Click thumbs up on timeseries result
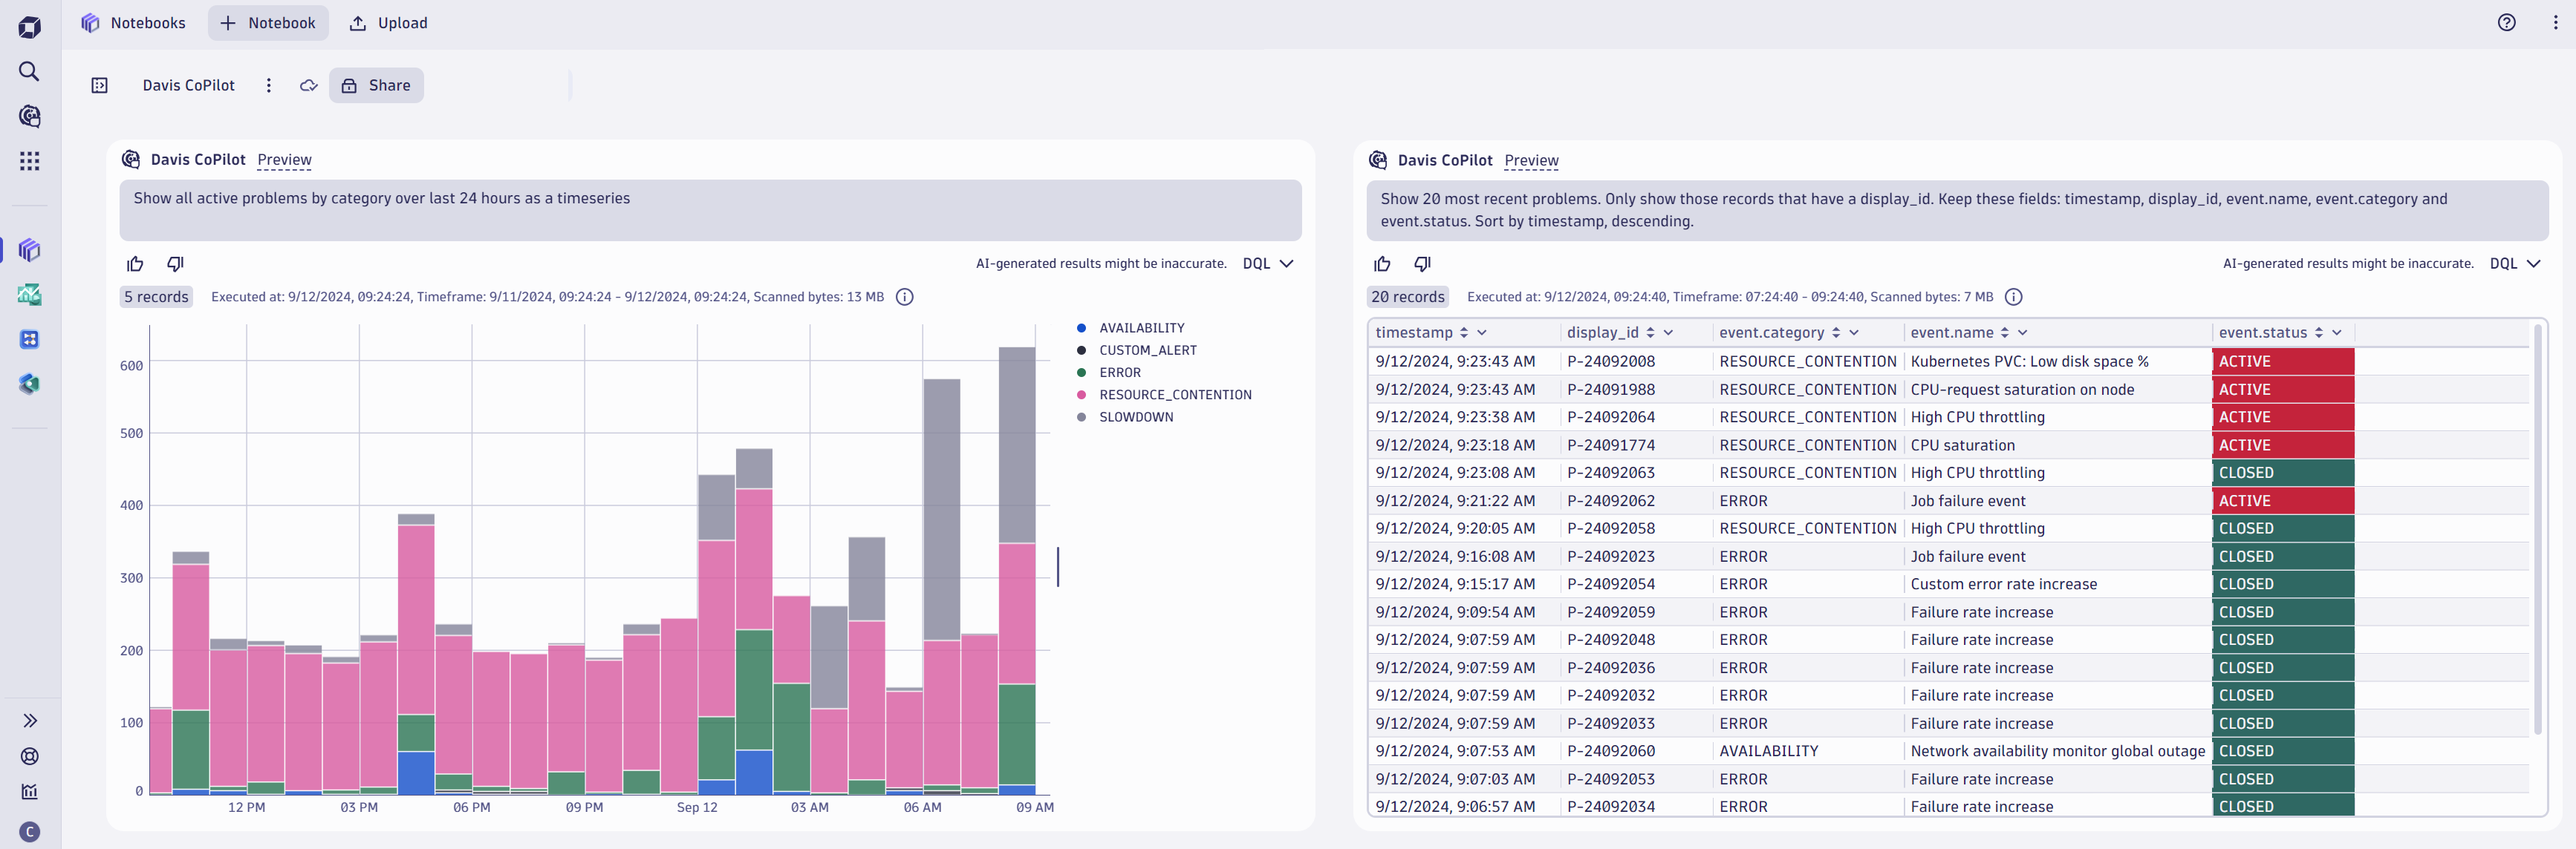 click(x=135, y=263)
